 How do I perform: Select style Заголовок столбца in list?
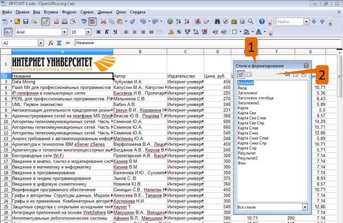[256, 98]
